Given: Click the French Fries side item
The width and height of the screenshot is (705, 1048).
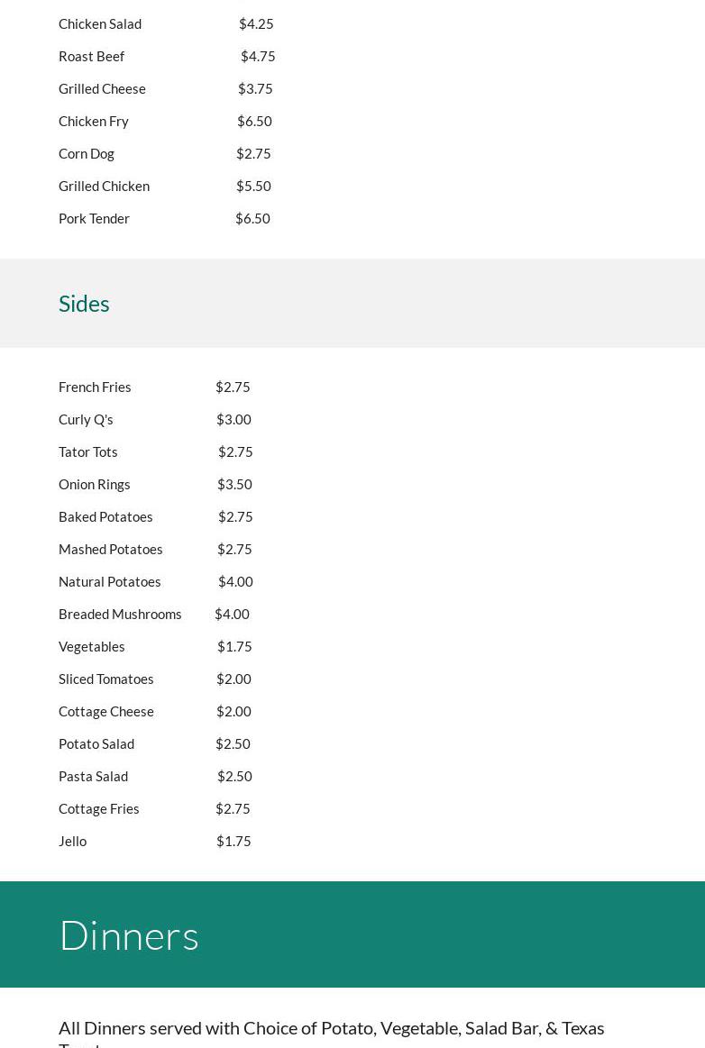Looking at the screenshot, I should [x=95, y=387].
